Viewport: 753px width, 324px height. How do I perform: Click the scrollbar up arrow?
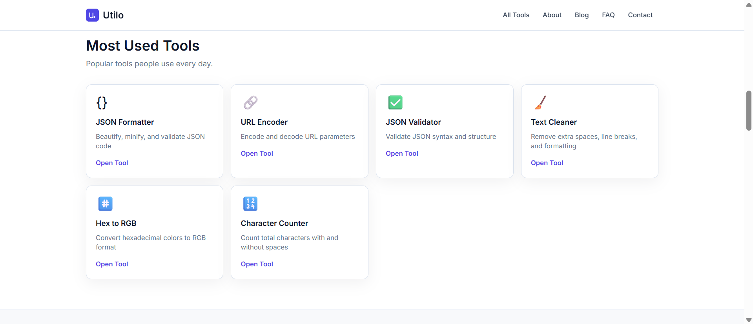click(749, 5)
